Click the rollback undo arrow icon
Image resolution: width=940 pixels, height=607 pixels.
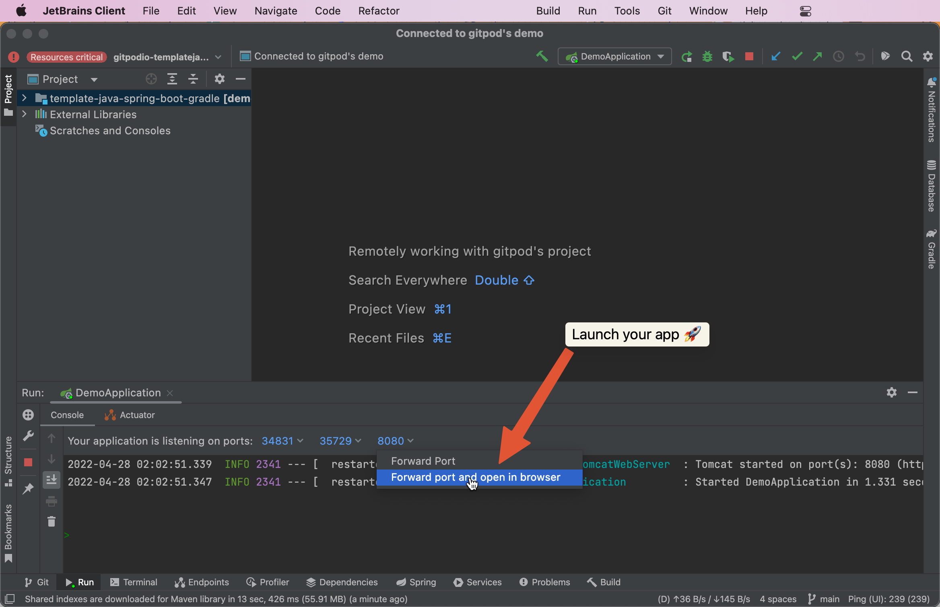click(x=860, y=57)
